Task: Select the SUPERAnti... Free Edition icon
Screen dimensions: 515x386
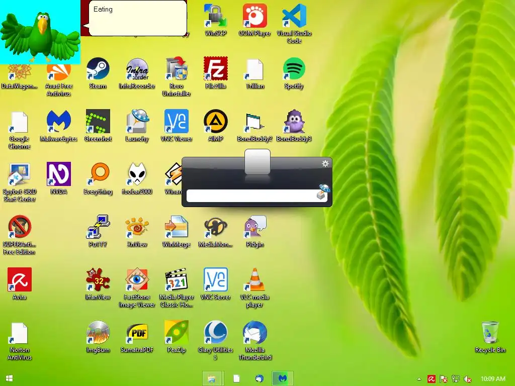Action: point(20,235)
